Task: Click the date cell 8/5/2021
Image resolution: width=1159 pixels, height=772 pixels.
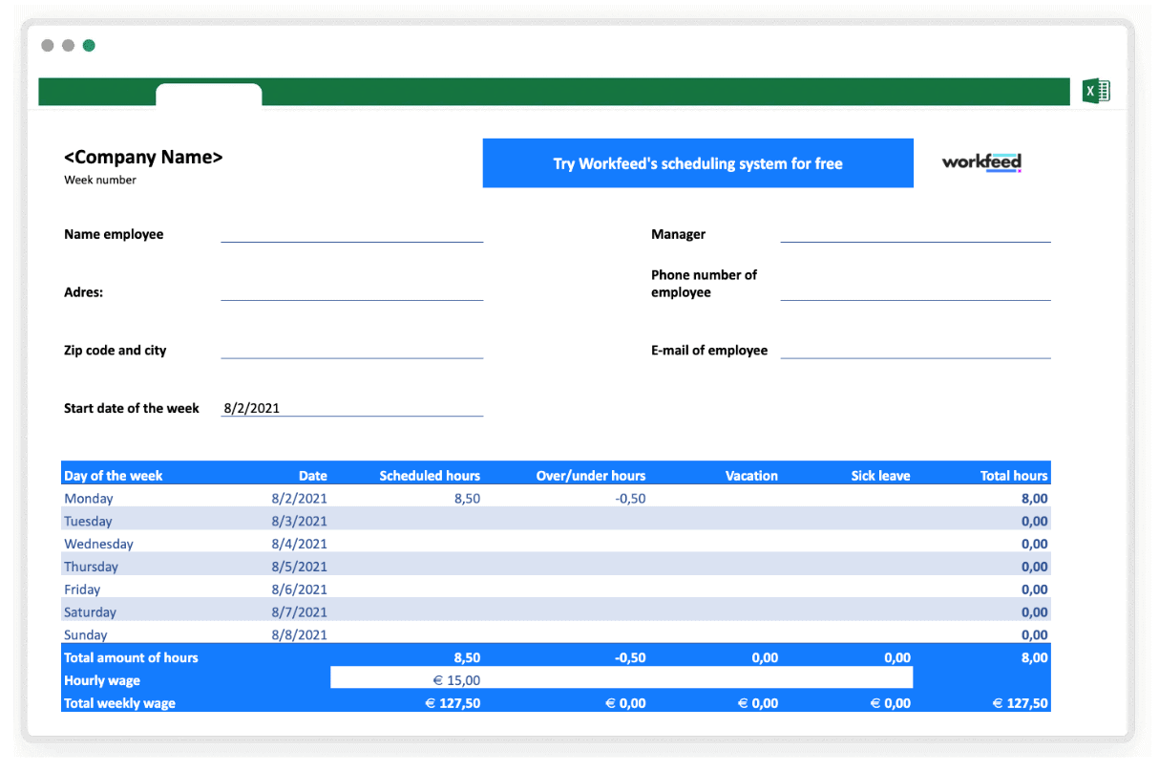Action: click(300, 567)
